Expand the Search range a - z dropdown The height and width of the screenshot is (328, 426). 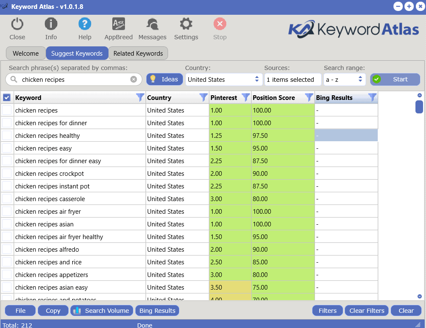[x=345, y=79]
